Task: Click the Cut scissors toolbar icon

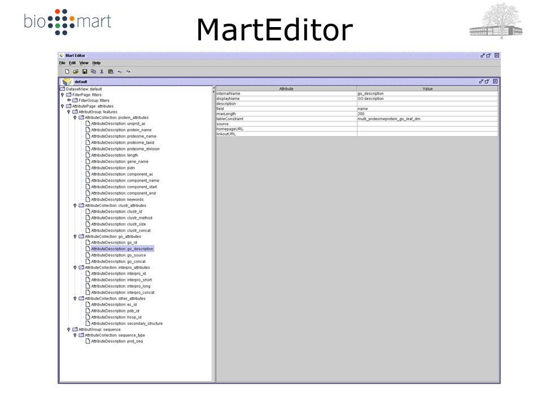Action: 102,72
